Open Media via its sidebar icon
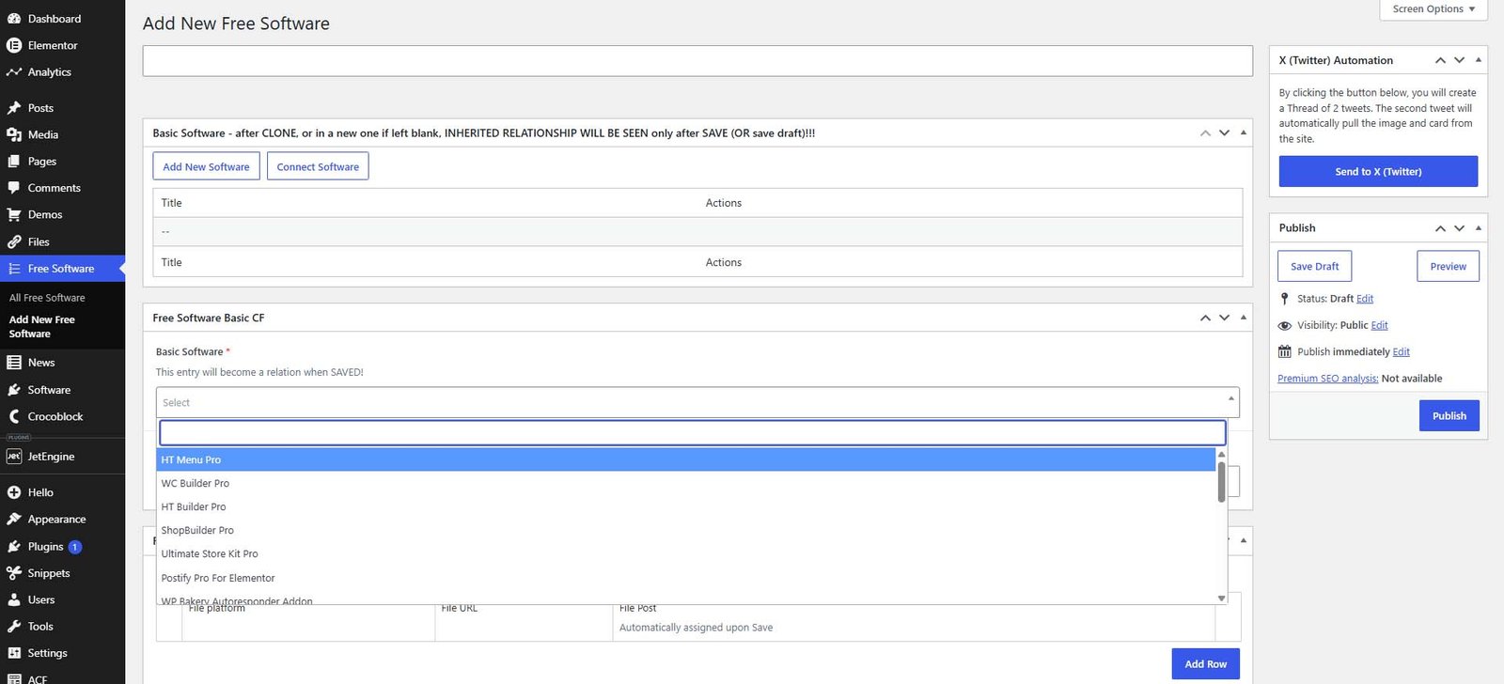This screenshot has height=684, width=1504. 14,134
